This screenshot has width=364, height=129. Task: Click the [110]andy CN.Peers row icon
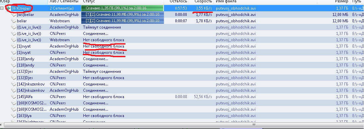click(14, 65)
